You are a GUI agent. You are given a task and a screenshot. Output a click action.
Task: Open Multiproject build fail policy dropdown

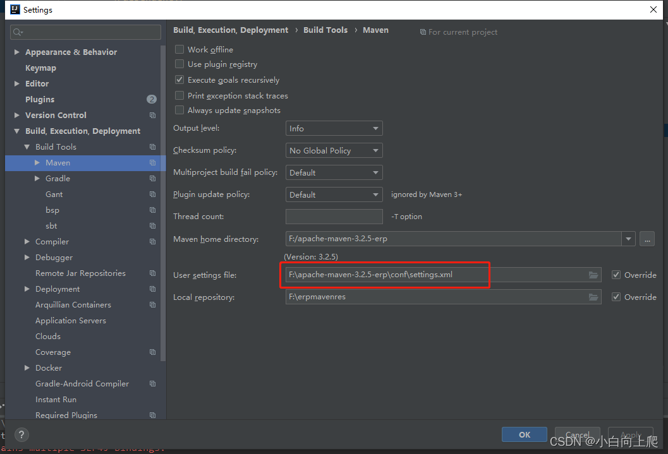[334, 172]
